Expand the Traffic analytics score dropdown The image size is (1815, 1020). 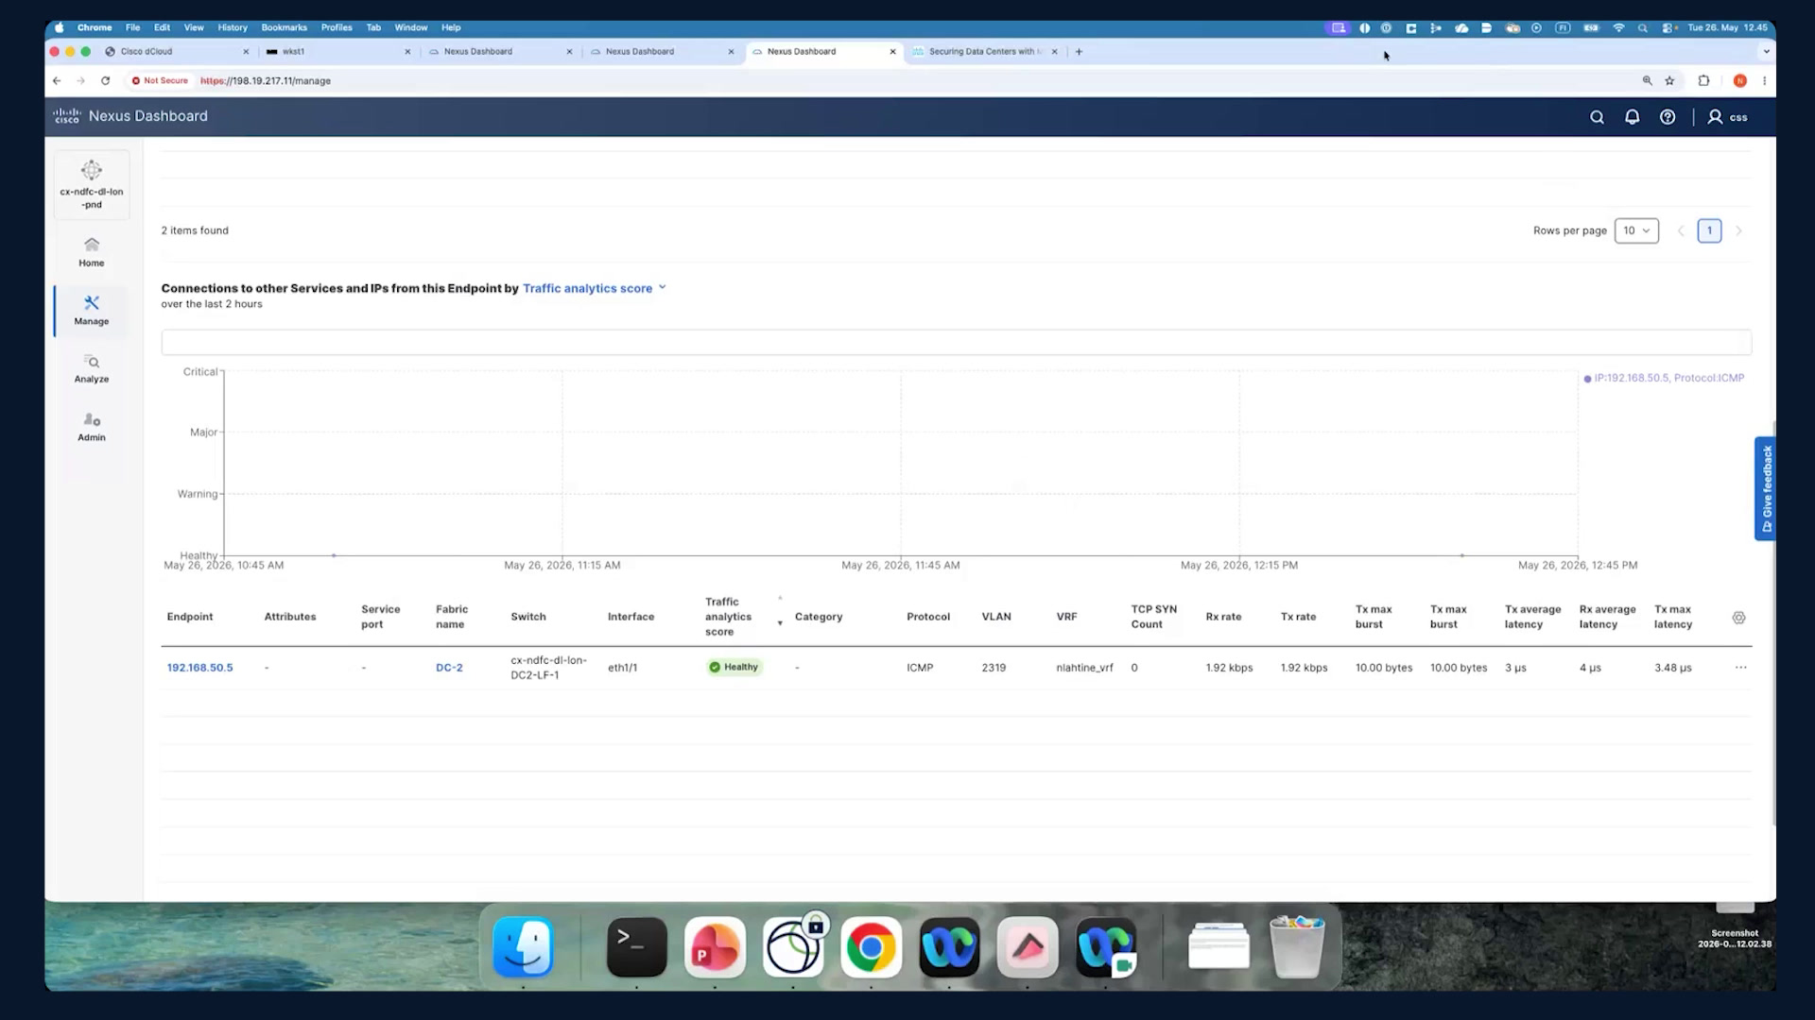click(x=595, y=288)
